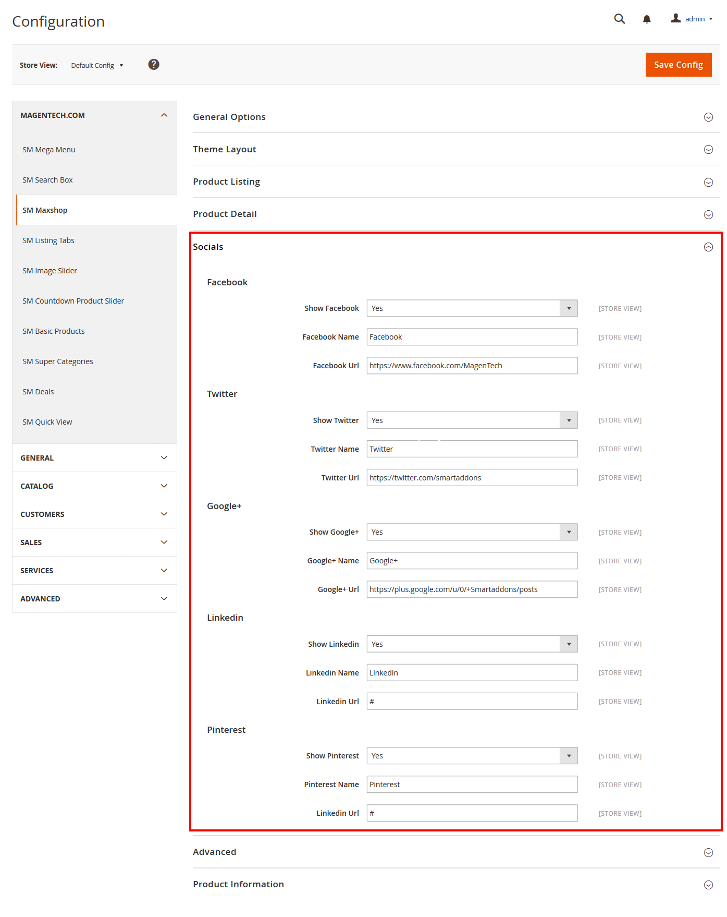The height and width of the screenshot is (917, 727).
Task: Click the Configuration page title
Action: (x=58, y=21)
